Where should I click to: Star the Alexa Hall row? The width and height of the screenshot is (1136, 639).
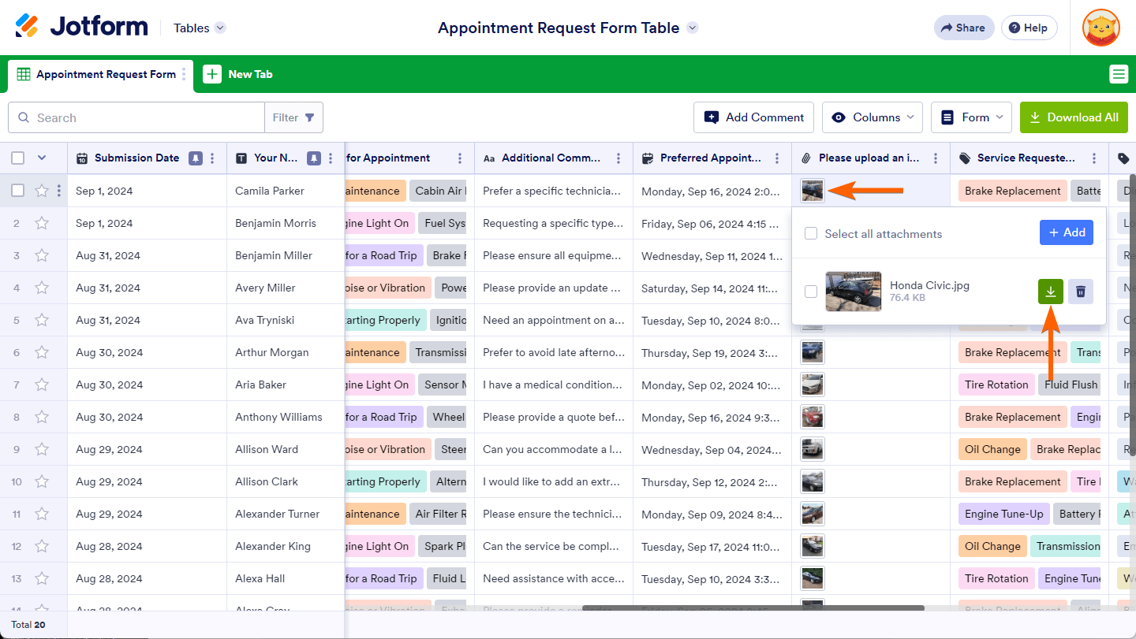(42, 578)
